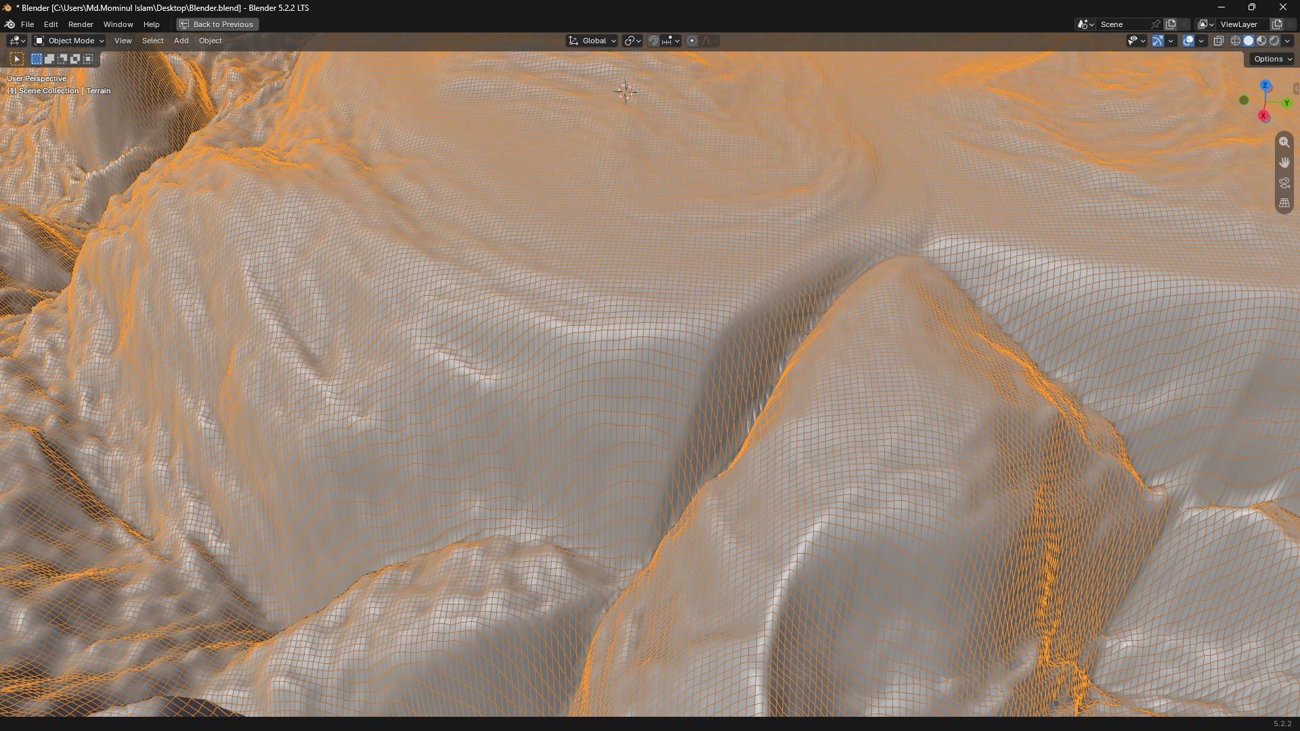Toggle X-ray mode
This screenshot has height=731, width=1300.
coord(1218,41)
